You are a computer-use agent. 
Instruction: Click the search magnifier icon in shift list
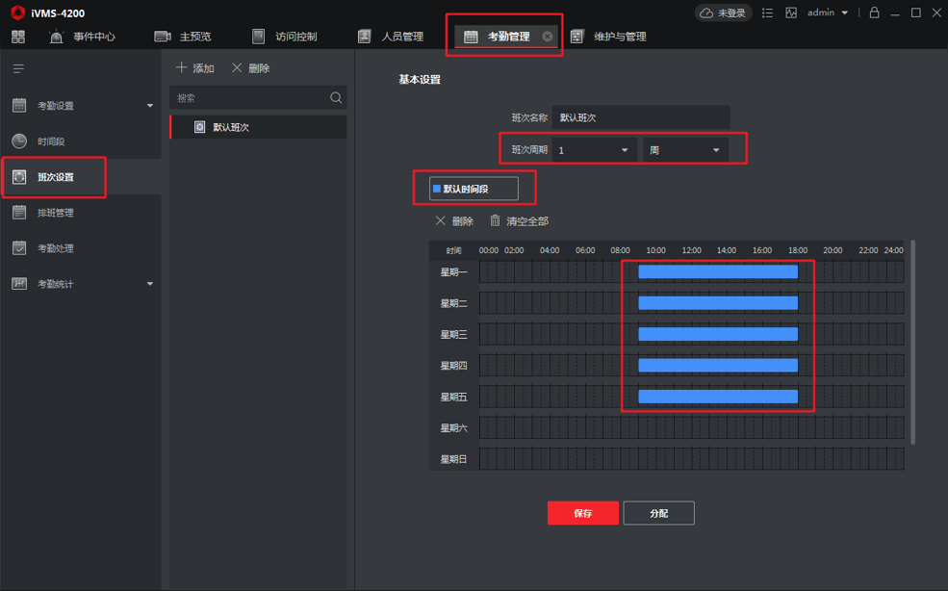point(336,97)
